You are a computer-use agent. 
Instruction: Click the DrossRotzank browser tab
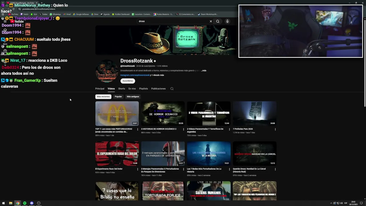(x=22, y=3)
